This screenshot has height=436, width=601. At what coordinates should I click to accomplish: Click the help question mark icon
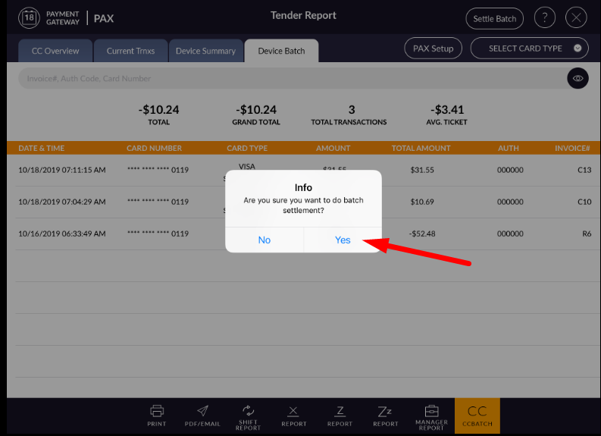pos(544,18)
